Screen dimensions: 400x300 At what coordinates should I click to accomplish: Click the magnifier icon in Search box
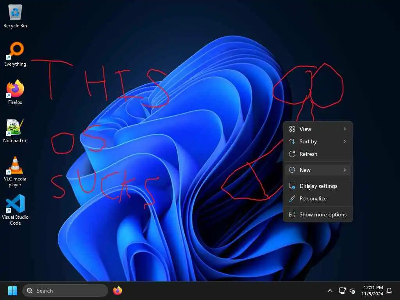[30, 291]
